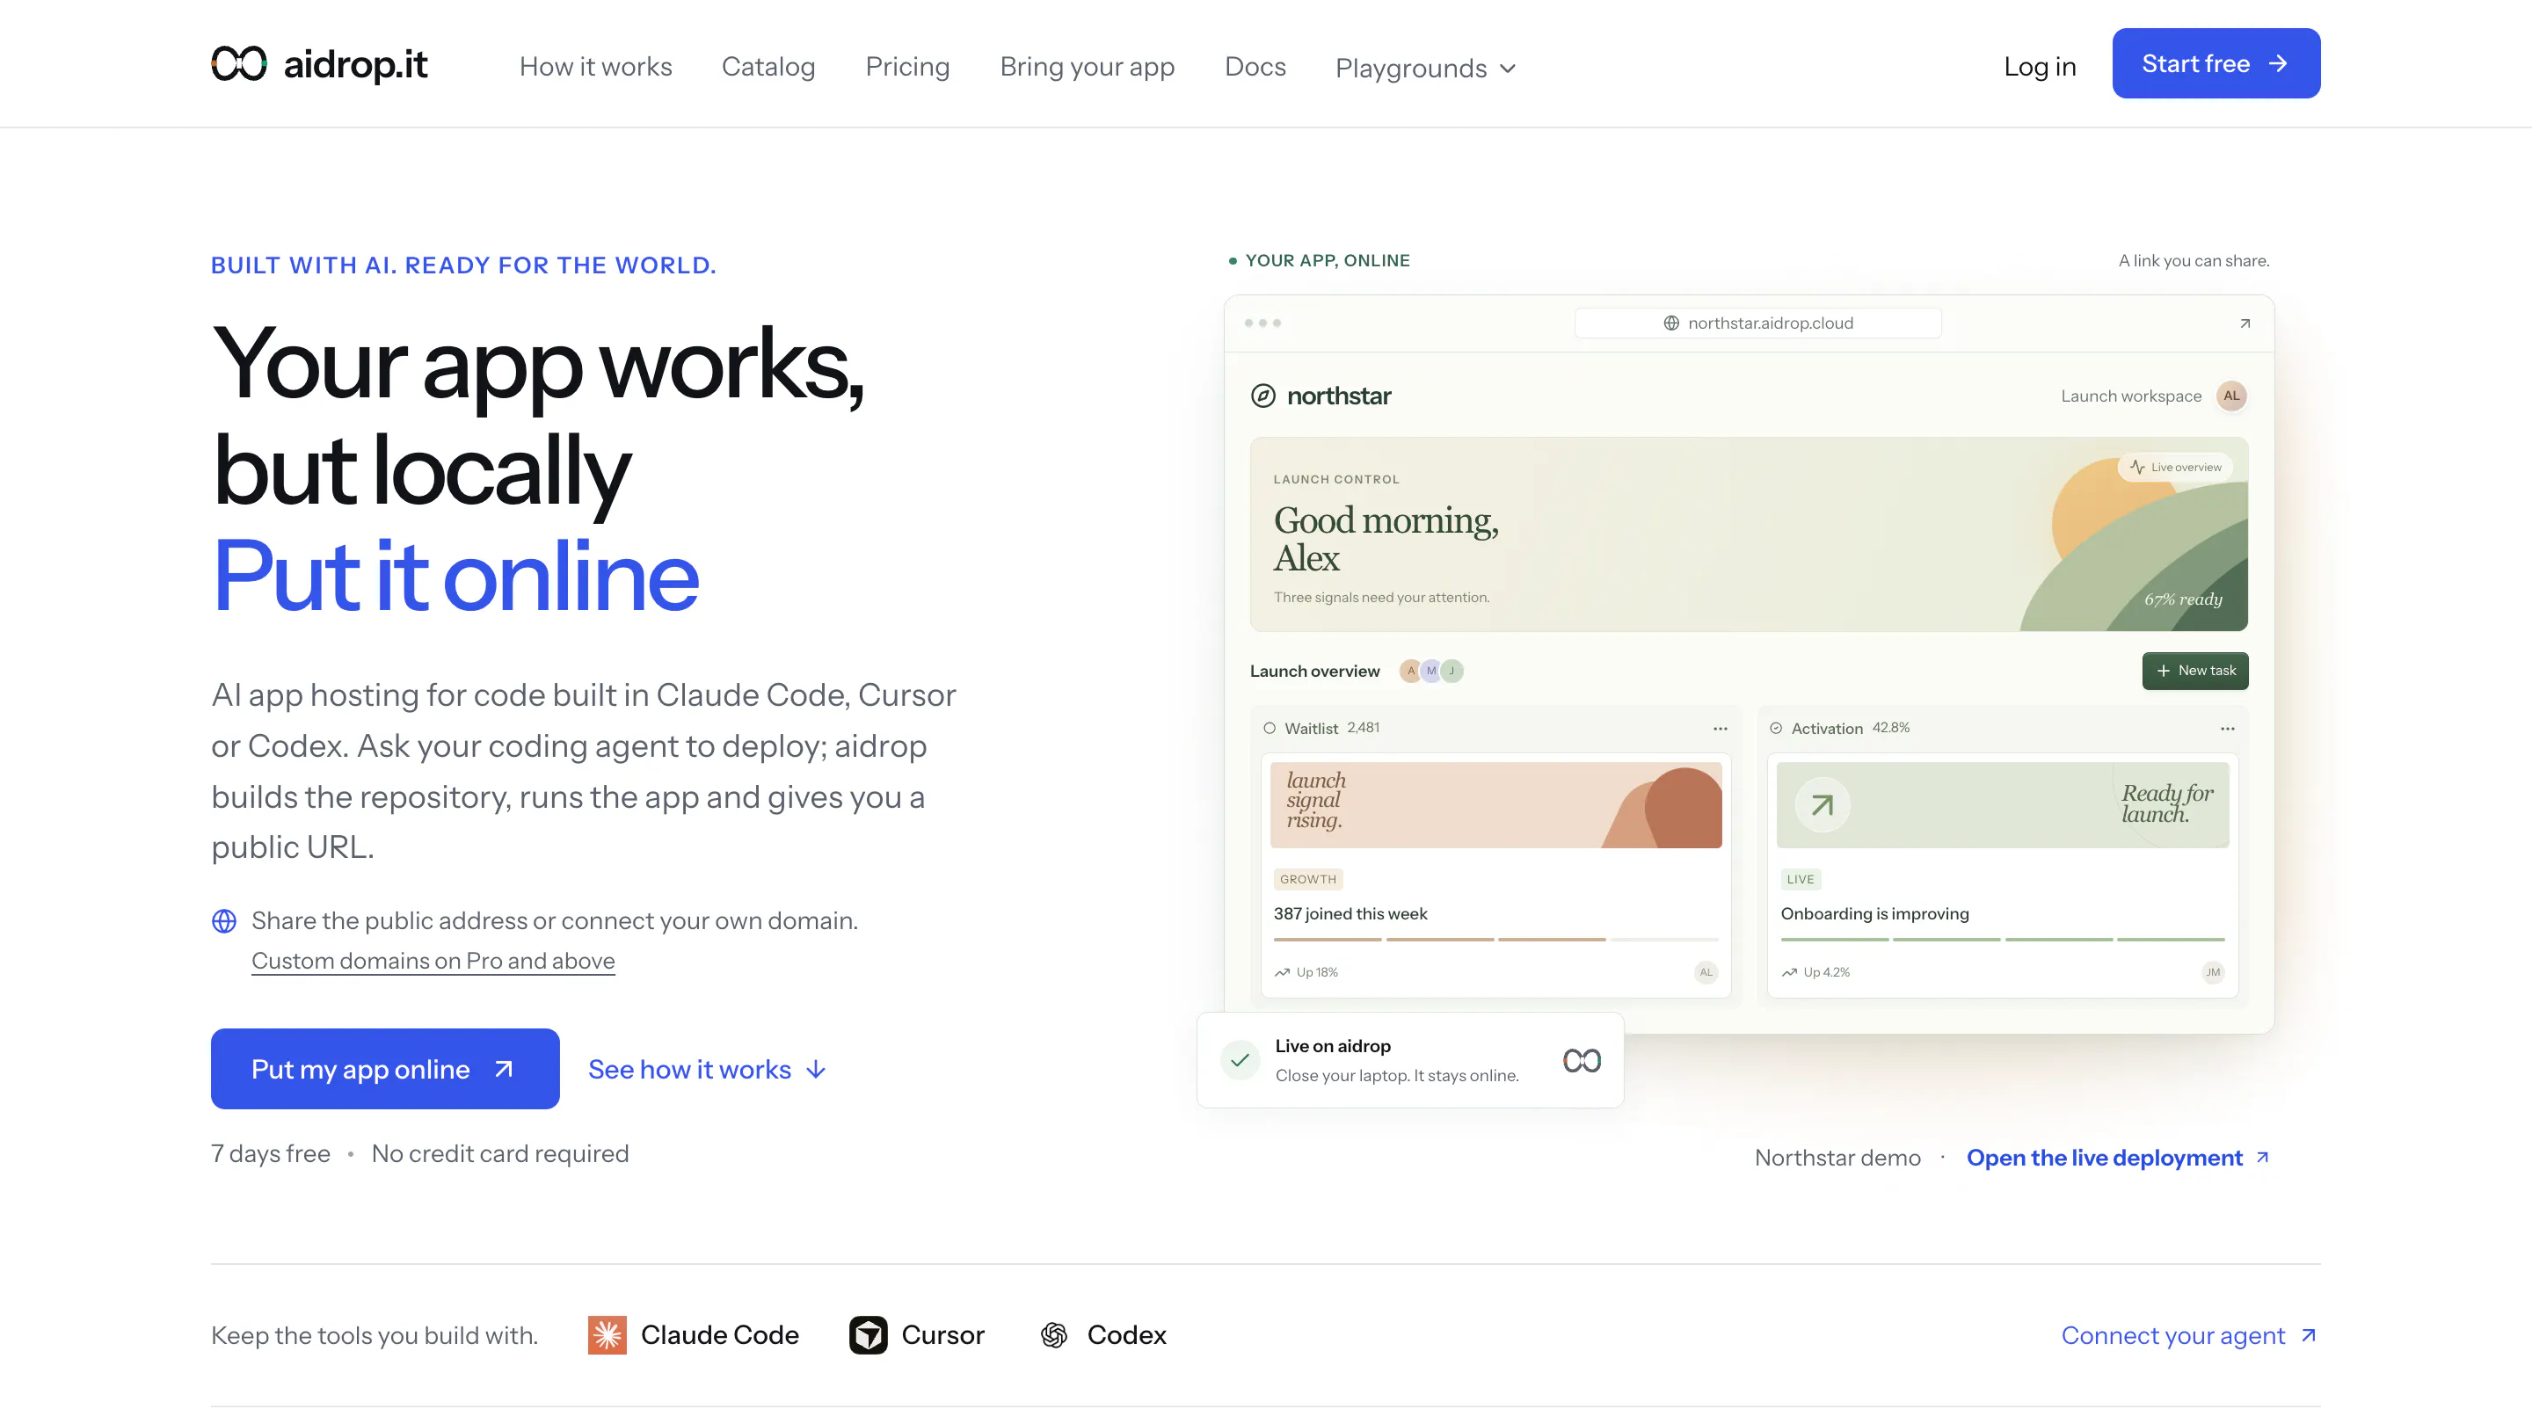Expand the Playgrounds dropdown
Viewport: 2532px width, 1424px height.
[x=1425, y=68]
